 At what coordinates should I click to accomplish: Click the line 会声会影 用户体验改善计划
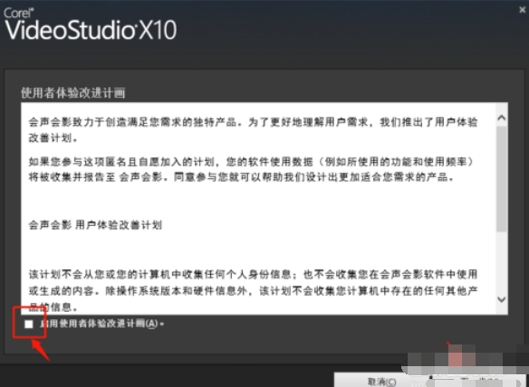point(95,224)
